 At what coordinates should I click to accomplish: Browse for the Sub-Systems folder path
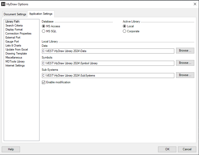coord(185,75)
